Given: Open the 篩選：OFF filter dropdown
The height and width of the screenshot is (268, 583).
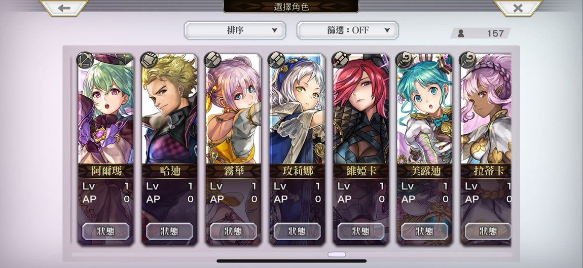Looking at the screenshot, I should [x=348, y=30].
